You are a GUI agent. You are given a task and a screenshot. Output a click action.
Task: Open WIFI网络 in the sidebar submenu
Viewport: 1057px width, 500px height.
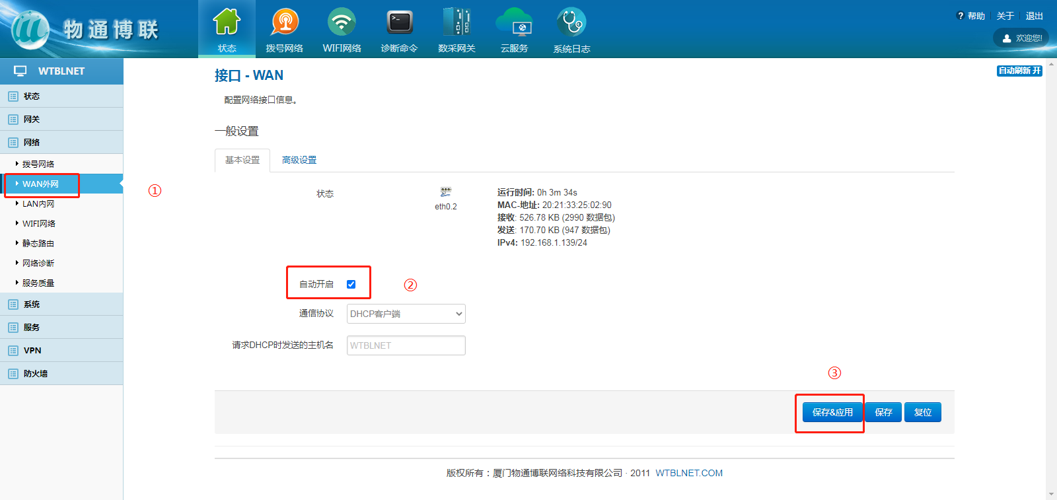[61, 223]
